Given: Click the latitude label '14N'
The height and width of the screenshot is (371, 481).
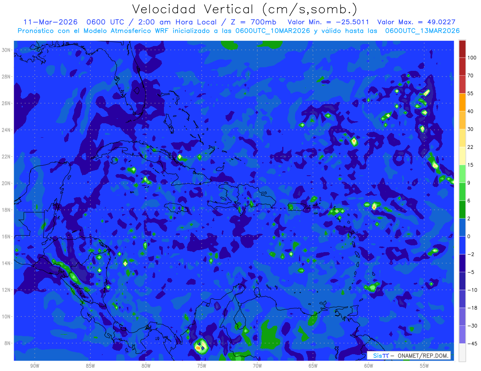Looking at the screenshot, I should [6, 263].
